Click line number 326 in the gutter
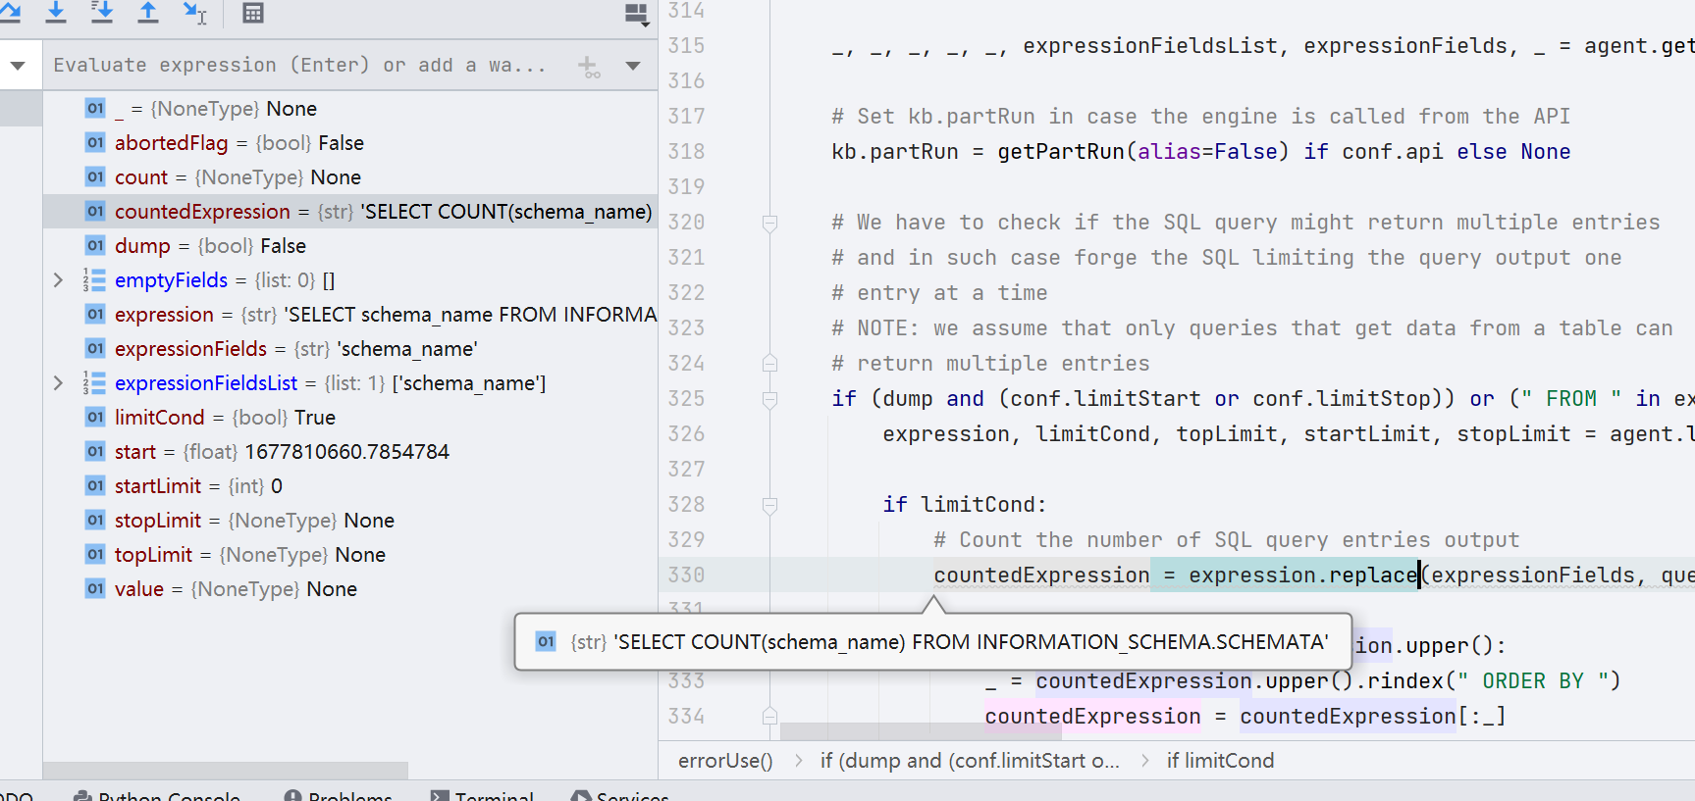This screenshot has height=801, width=1695. coord(686,434)
